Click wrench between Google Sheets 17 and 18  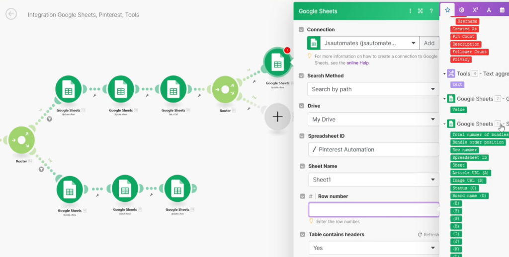click(151, 195)
